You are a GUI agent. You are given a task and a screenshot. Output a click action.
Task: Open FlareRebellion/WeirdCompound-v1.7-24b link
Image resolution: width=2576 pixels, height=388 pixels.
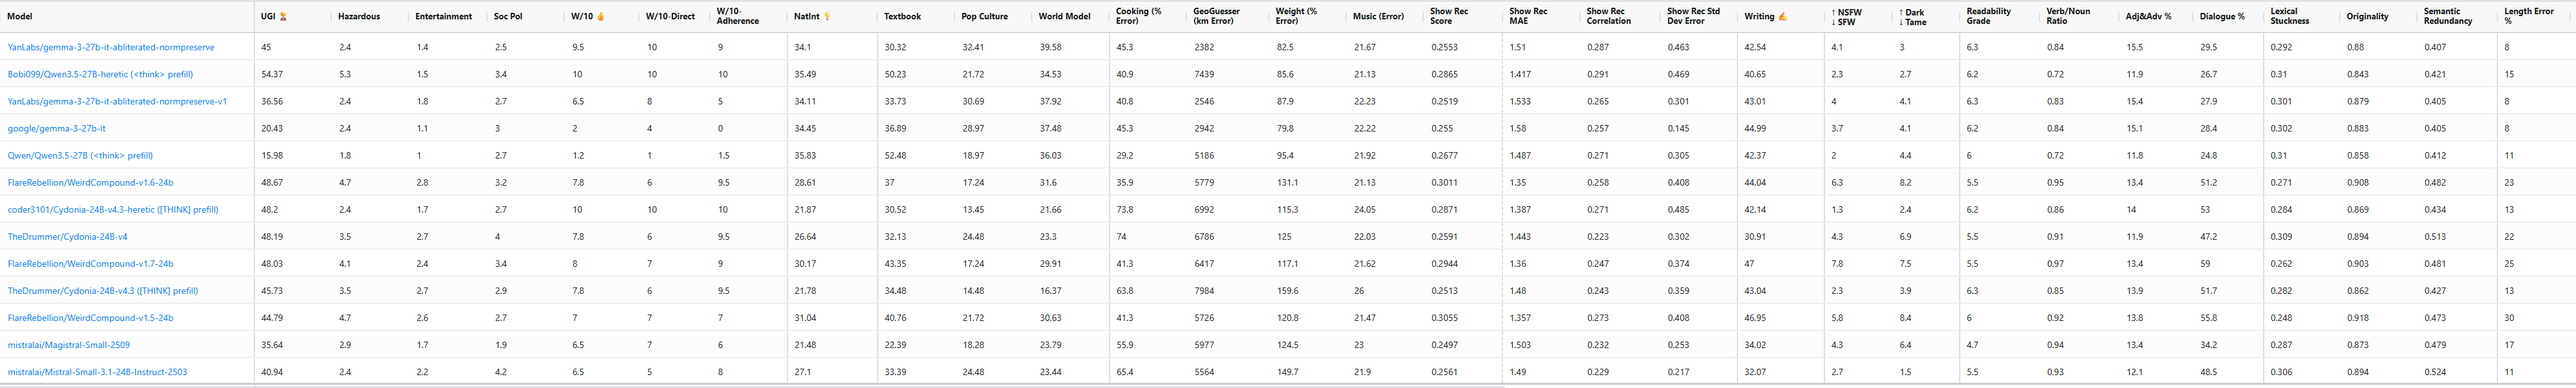coord(90,264)
